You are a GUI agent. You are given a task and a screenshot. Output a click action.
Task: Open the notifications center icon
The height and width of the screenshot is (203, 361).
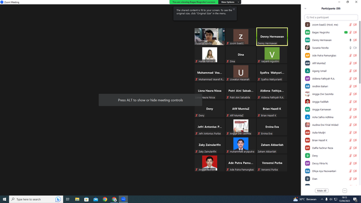(x=355, y=199)
